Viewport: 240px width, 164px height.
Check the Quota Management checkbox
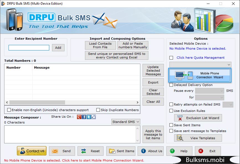click(x=171, y=58)
